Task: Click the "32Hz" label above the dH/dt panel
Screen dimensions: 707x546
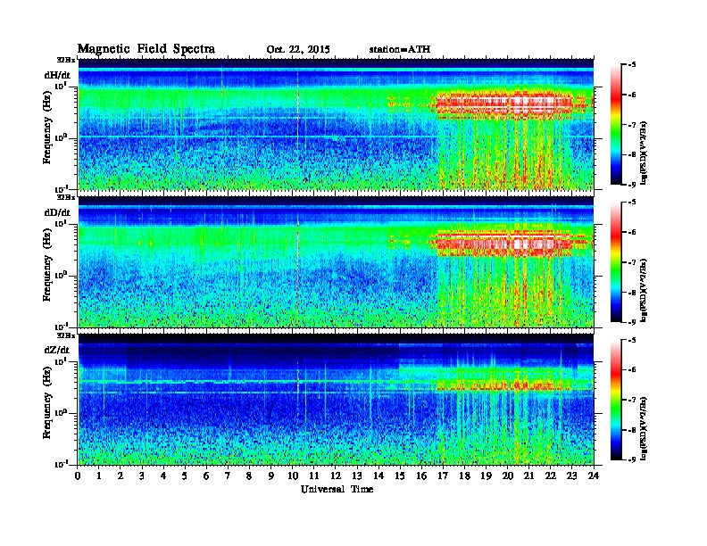Action: [x=66, y=60]
